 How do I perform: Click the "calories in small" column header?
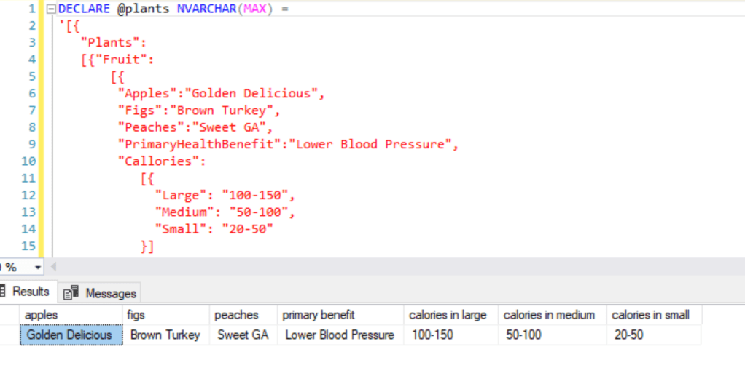(x=650, y=315)
